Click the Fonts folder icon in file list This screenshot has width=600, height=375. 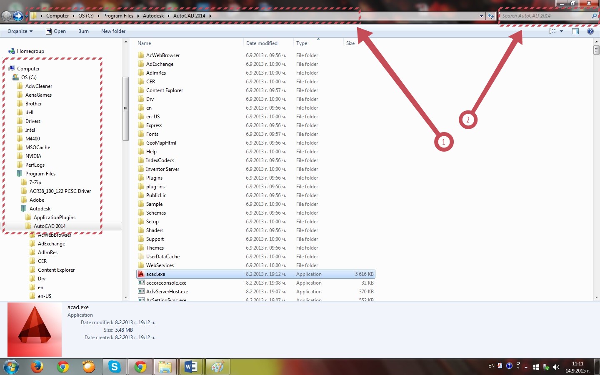point(141,134)
